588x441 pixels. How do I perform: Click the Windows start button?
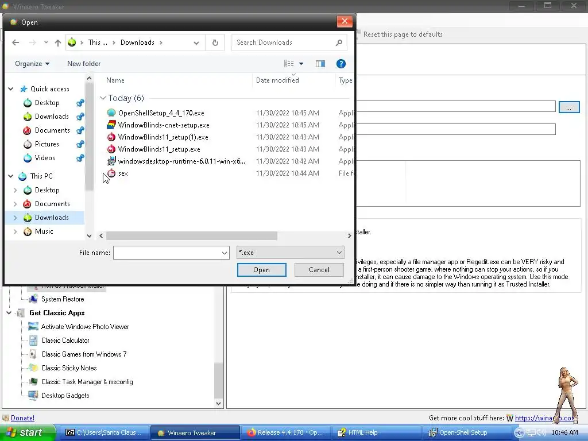coord(27,432)
